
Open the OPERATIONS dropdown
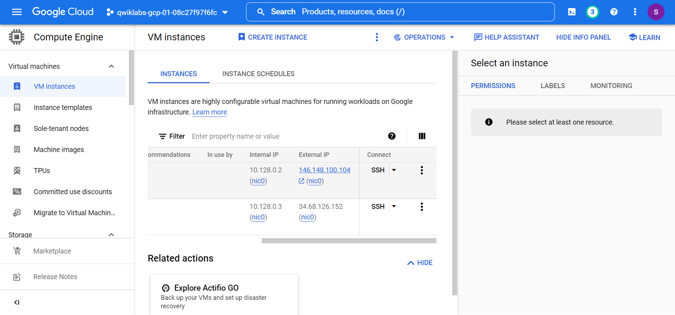[x=424, y=37]
